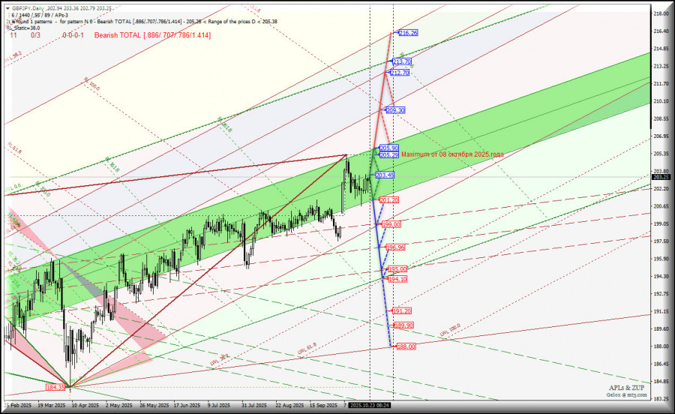Image resolution: width=675 pixels, height=414 pixels.
Task: Click the 31 Jul 2025 date on time axis
Action: (254, 406)
